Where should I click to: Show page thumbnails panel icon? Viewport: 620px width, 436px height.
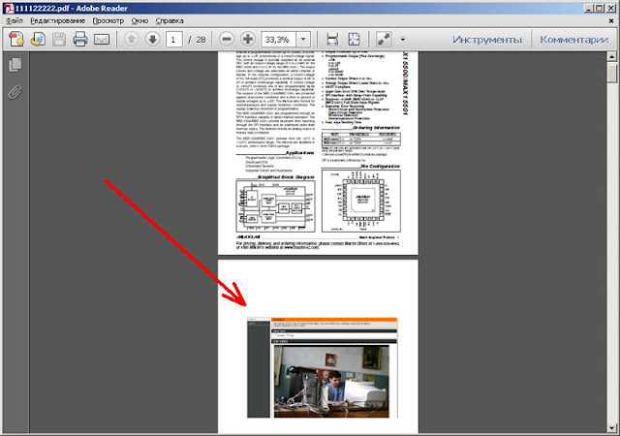[15, 65]
